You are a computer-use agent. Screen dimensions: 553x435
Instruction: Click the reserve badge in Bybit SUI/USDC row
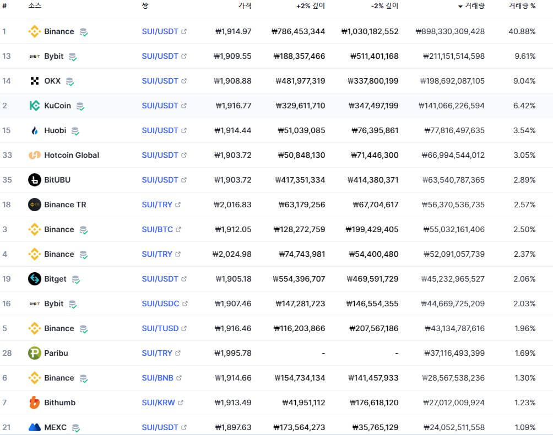72,304
